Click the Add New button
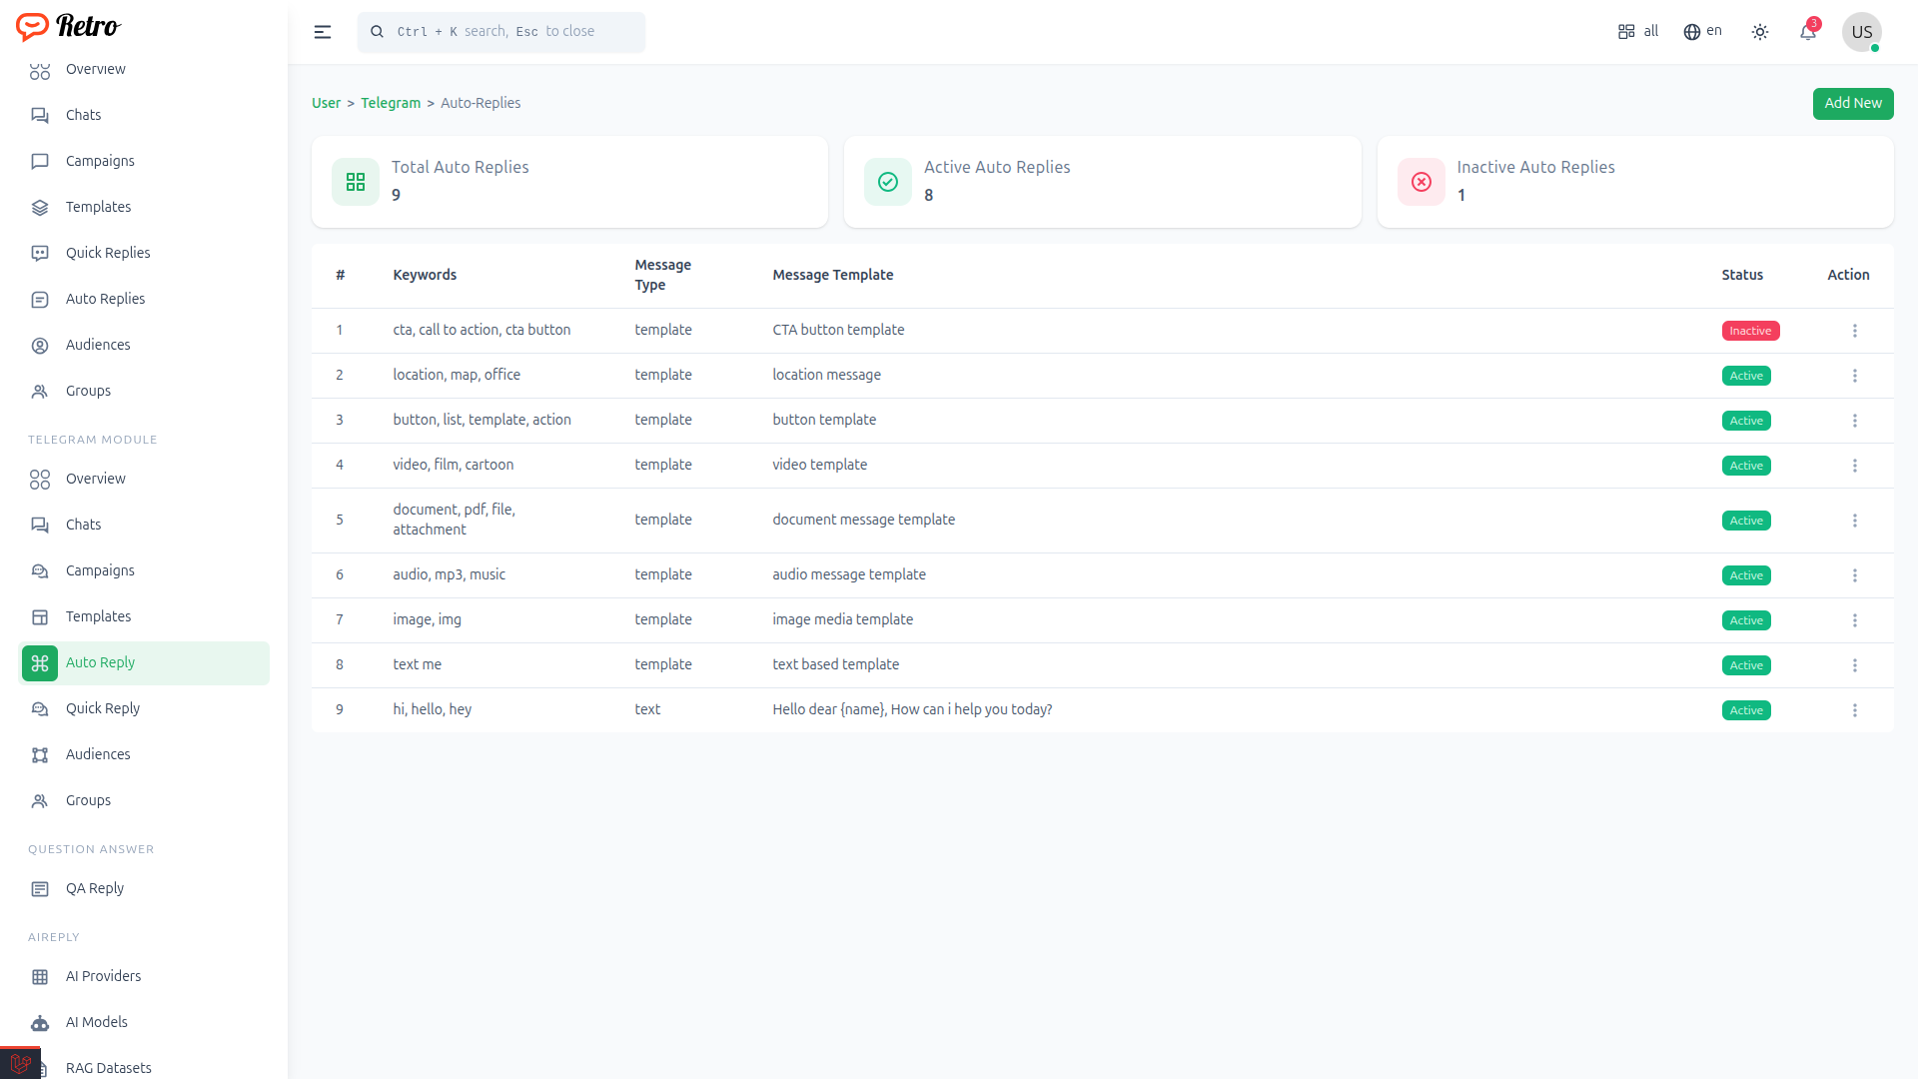This screenshot has width=1918, height=1079. click(1853, 103)
